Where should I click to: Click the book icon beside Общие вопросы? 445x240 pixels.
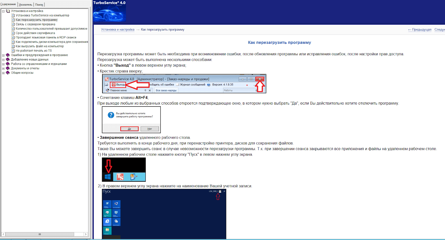[8, 73]
